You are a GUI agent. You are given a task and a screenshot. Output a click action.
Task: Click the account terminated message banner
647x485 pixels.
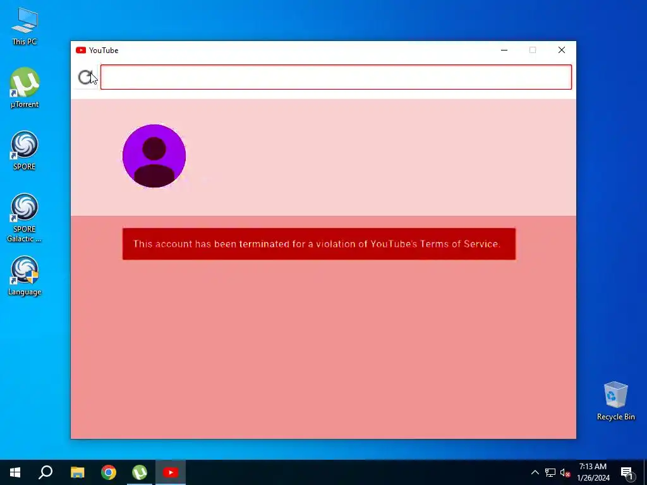coord(319,244)
